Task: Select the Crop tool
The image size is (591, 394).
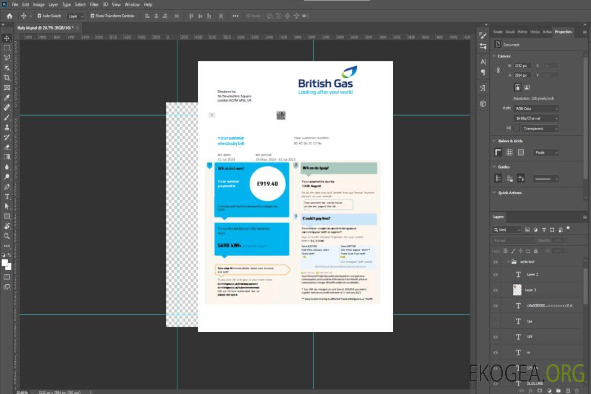Action: coord(7,78)
